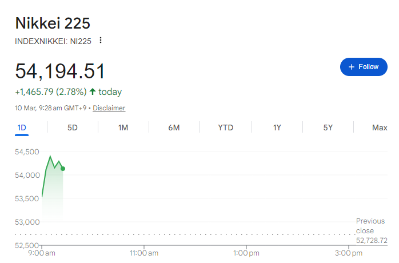View the 1Y chart range

[277, 127]
